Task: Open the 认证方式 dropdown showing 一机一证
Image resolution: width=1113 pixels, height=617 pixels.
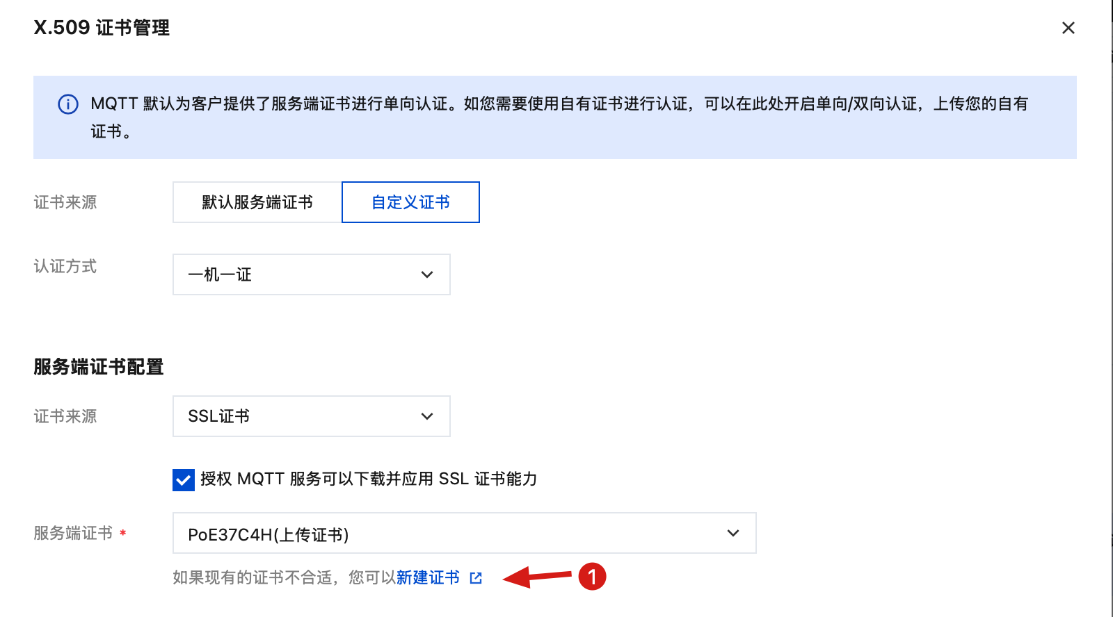Action: 311,274
